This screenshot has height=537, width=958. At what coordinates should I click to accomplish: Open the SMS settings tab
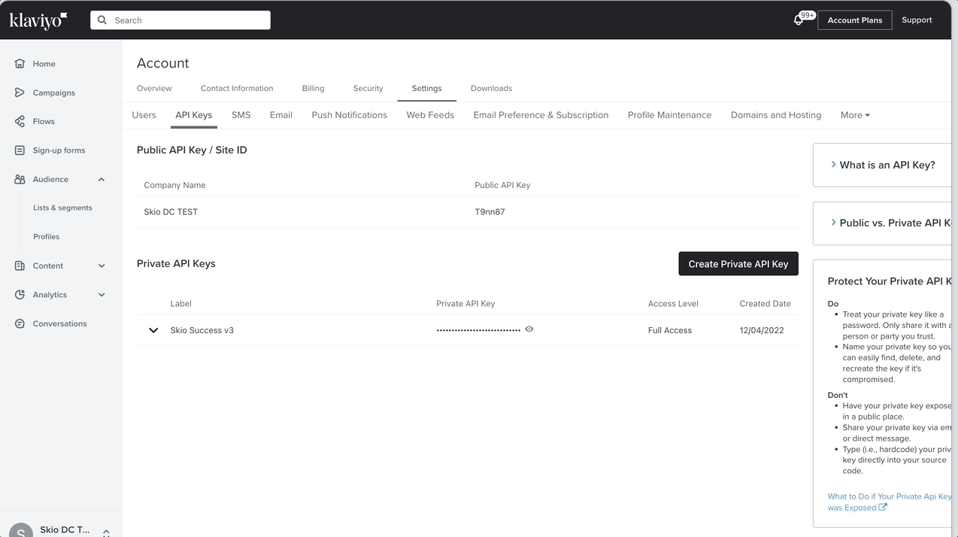pos(241,114)
